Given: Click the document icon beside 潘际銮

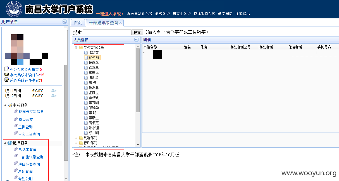Looking at the screenshot, I should click(86, 53).
